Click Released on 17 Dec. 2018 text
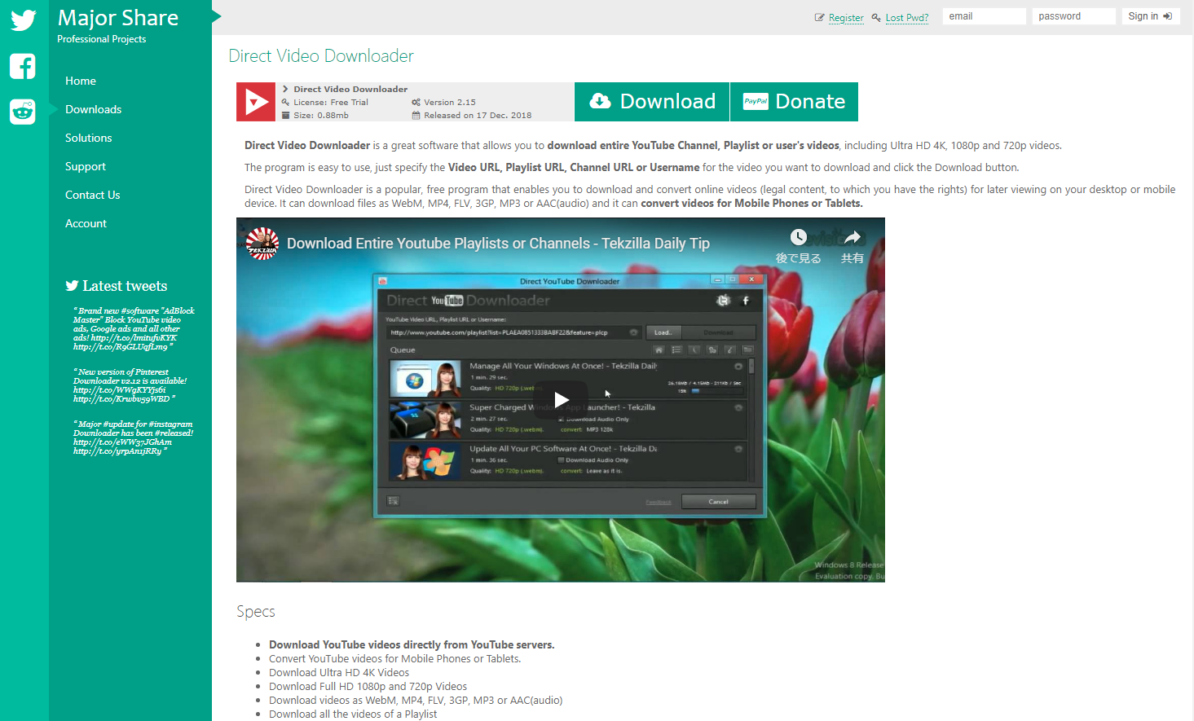This screenshot has width=1194, height=721. point(478,116)
